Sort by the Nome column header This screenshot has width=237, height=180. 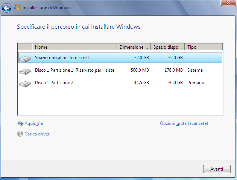(74, 47)
